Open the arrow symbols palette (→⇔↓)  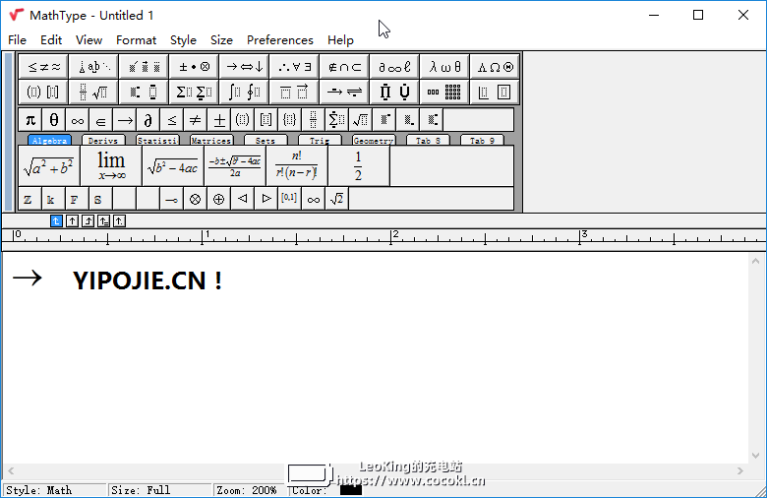coord(244,67)
